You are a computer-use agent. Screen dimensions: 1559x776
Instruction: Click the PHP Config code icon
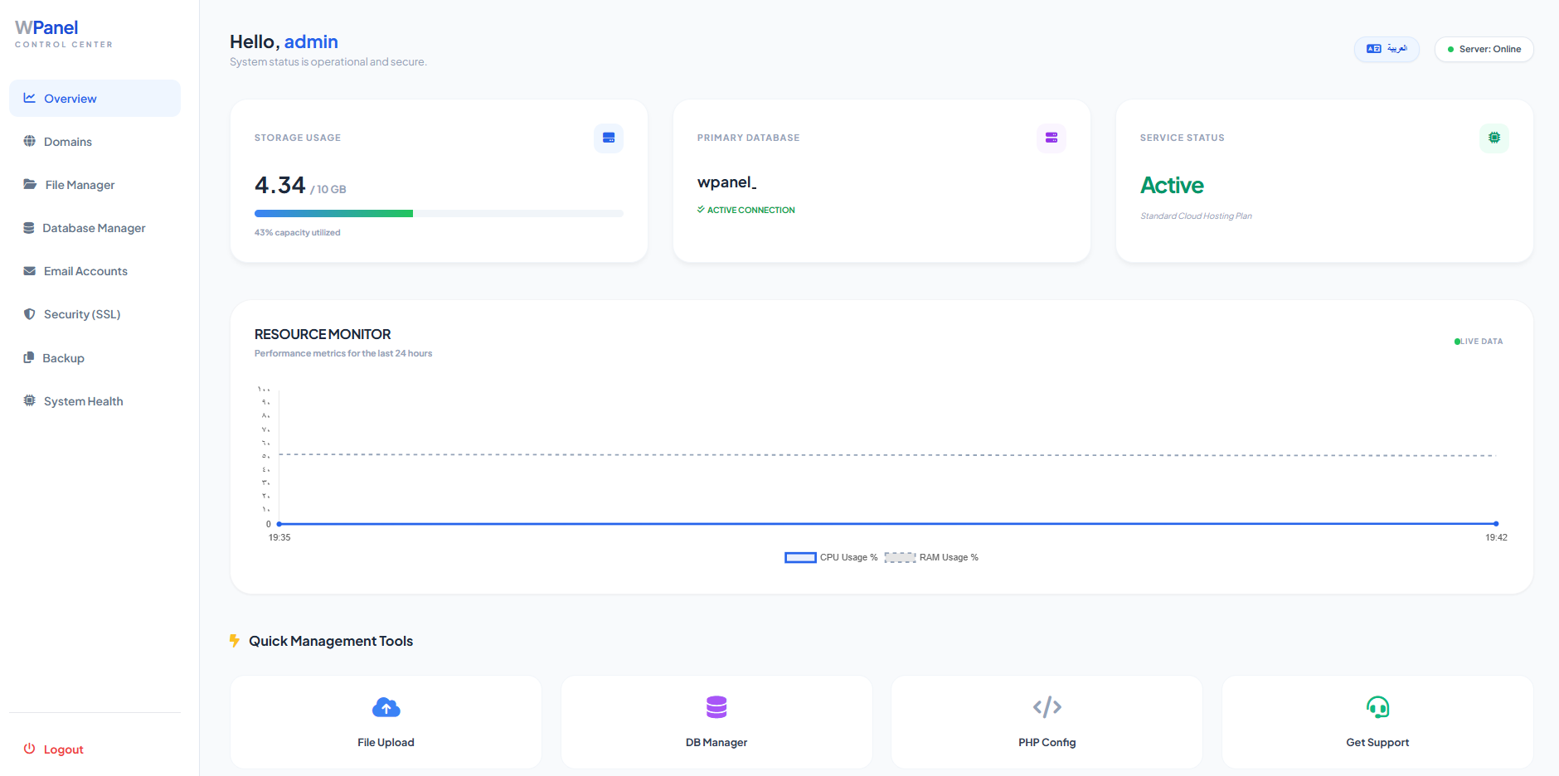coord(1047,707)
